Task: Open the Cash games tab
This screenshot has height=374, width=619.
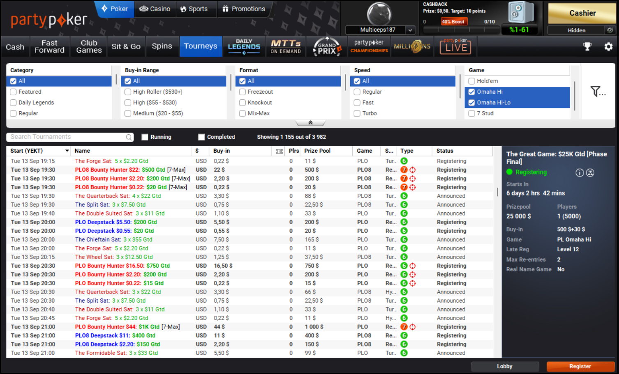Action: 15,47
